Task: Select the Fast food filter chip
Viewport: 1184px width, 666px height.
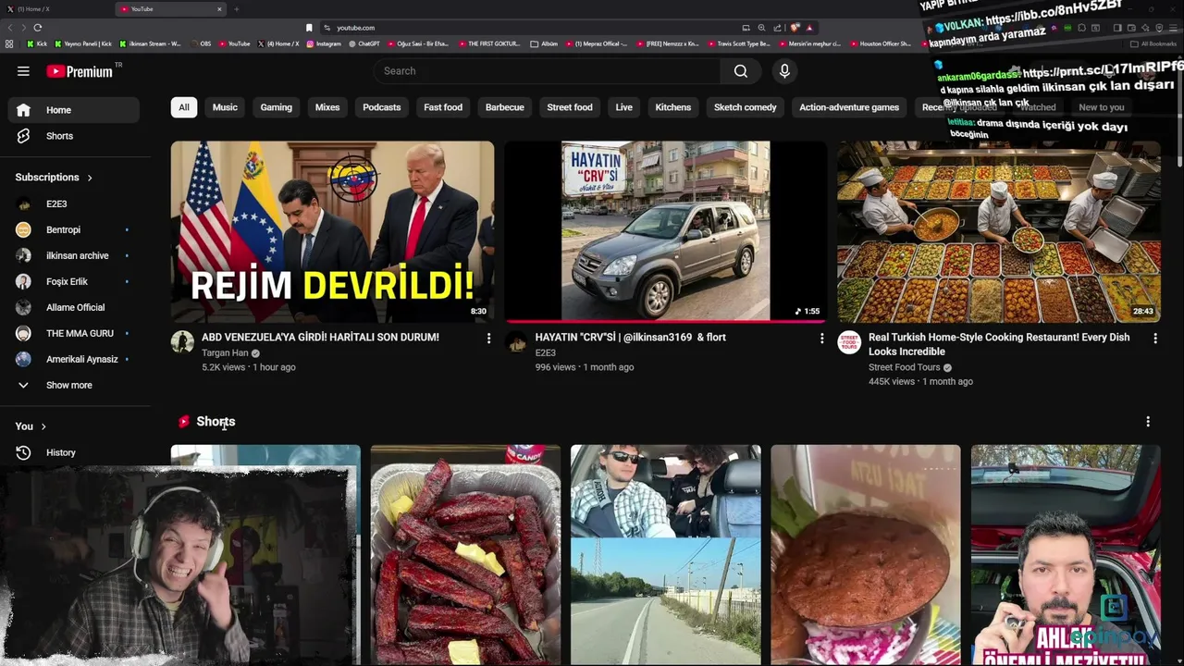Action: pyautogui.click(x=443, y=107)
